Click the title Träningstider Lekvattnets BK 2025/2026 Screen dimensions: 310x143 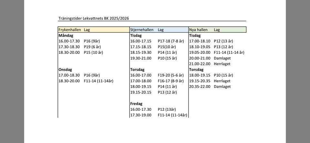(94, 18)
